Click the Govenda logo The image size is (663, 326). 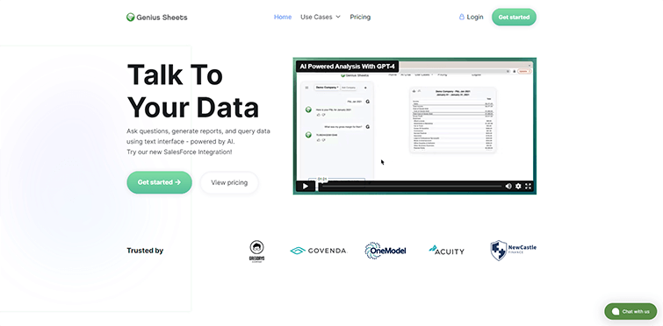pos(319,251)
